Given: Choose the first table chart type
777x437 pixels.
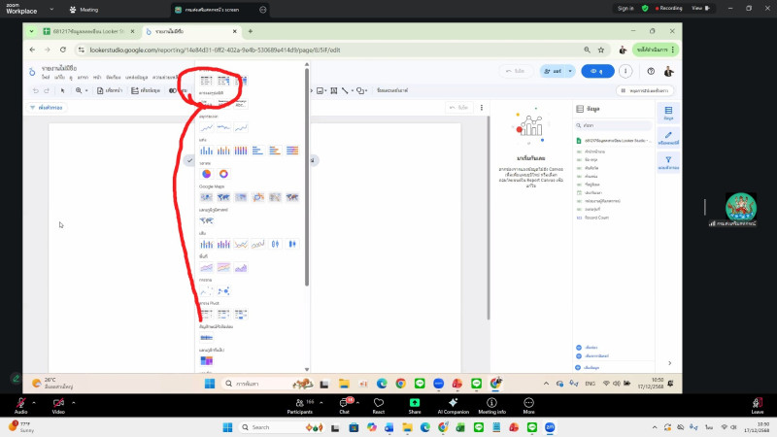Looking at the screenshot, I should [x=206, y=81].
